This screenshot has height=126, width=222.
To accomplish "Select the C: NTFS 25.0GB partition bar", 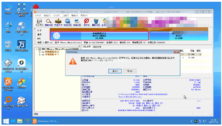I will pyautogui.click(x=99, y=36).
